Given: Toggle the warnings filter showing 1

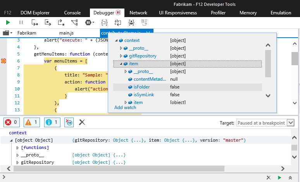Looking at the screenshot, I should [32, 123].
